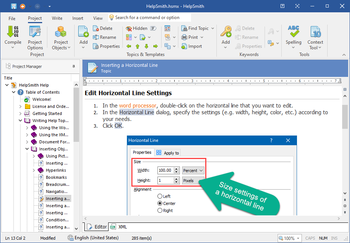Open Project Options
The width and height of the screenshot is (350, 243).
[35, 38]
